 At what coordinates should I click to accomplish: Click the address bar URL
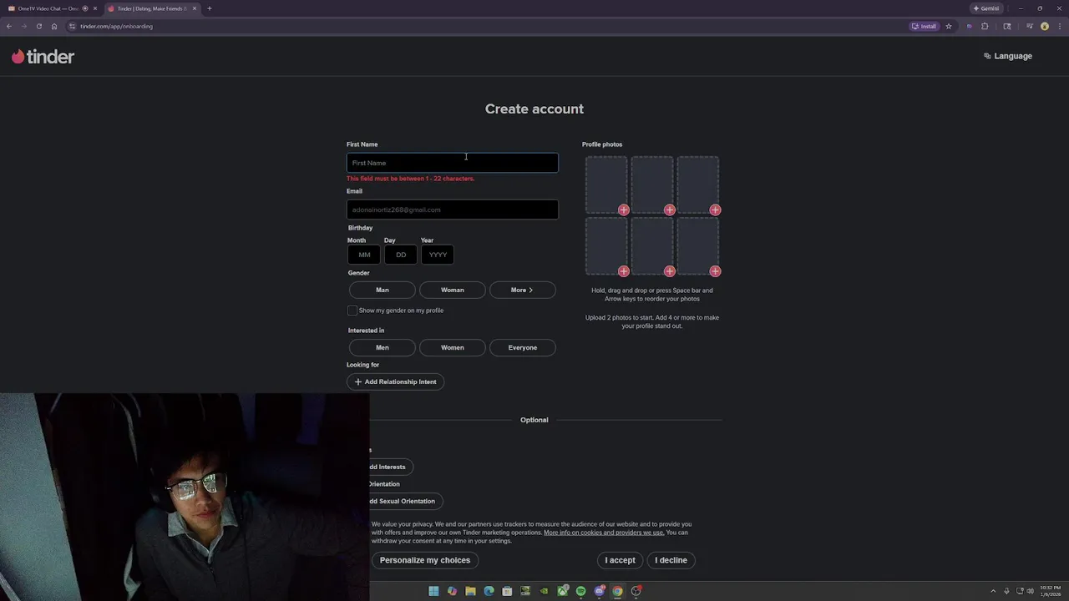pos(116,26)
